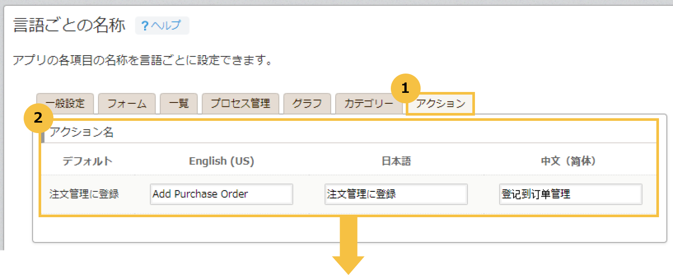Open the フォーム tab
Viewport: 673px width, 275px height.
tap(127, 103)
